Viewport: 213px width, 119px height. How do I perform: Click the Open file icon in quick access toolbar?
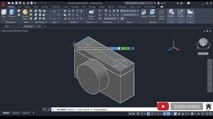13,3
